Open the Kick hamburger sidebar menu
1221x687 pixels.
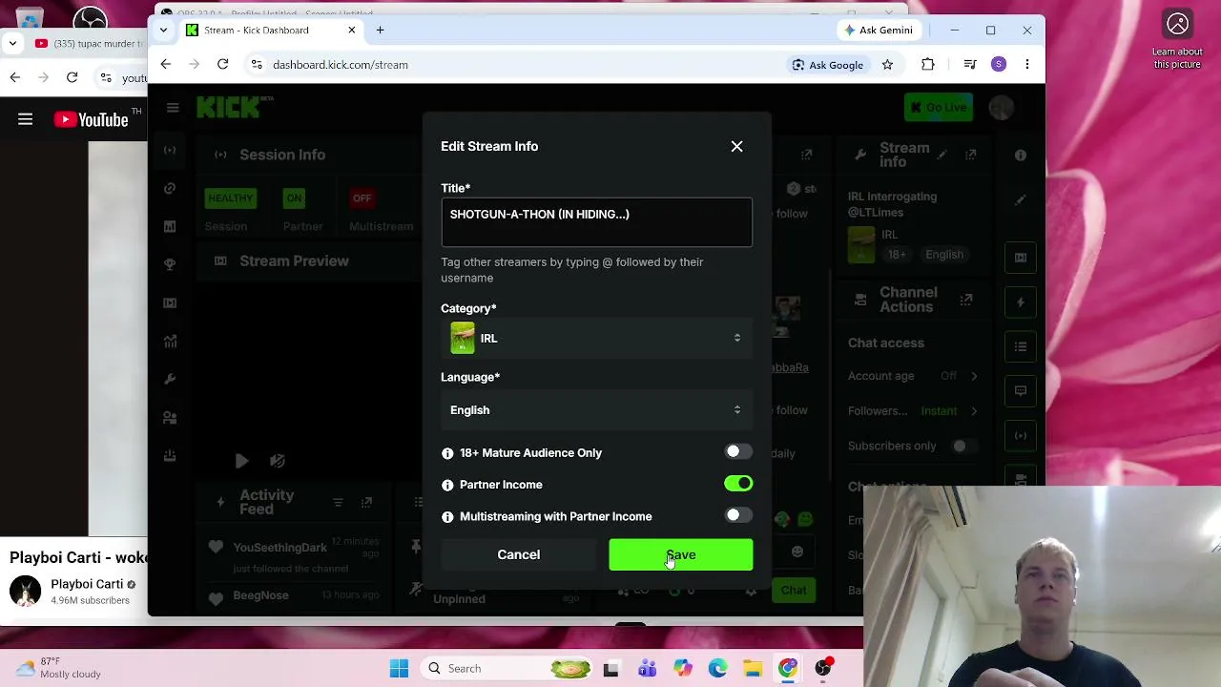tap(173, 108)
